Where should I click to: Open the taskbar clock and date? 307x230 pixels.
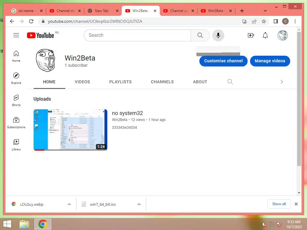(x=294, y=224)
